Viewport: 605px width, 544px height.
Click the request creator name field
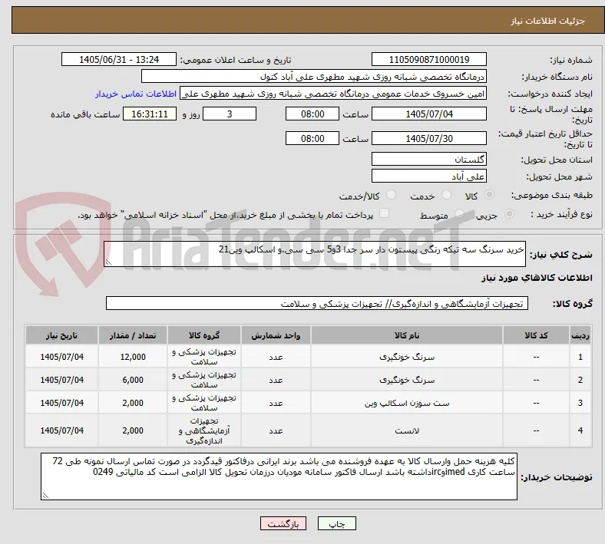(333, 94)
